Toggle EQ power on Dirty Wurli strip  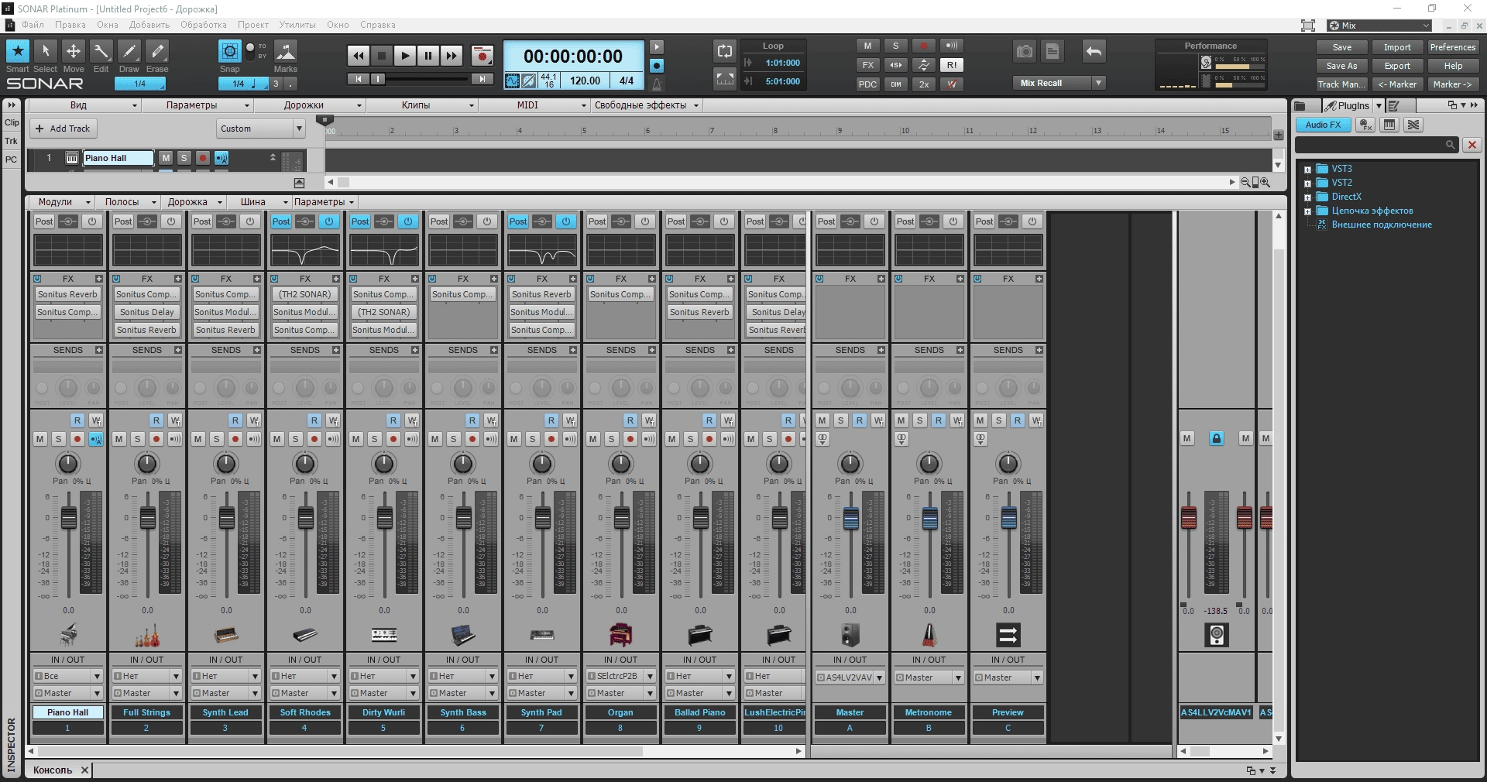pos(408,221)
